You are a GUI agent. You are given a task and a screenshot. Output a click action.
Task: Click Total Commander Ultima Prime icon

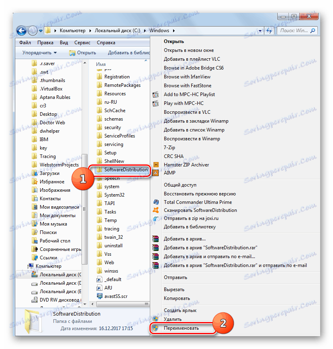pyautogui.click(x=156, y=202)
